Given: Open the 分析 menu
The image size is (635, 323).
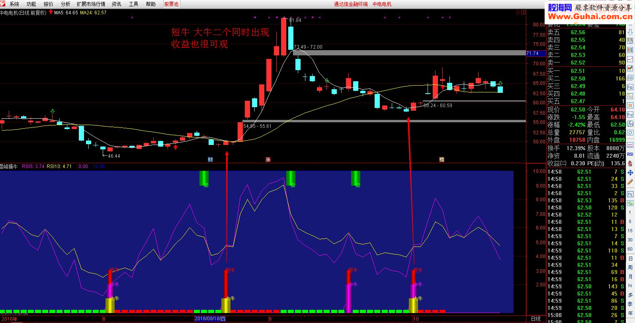Looking at the screenshot, I should point(65,4).
